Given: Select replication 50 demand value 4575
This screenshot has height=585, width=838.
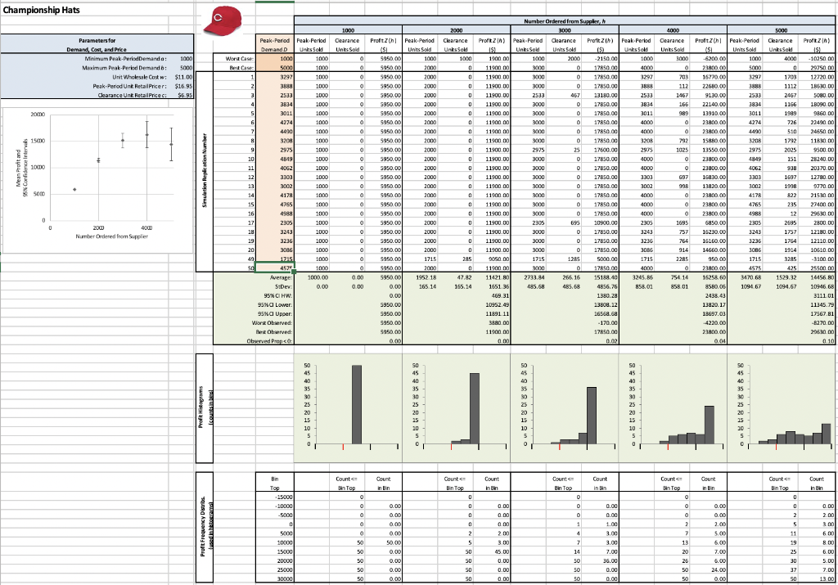Looking at the screenshot, I should click(274, 268).
